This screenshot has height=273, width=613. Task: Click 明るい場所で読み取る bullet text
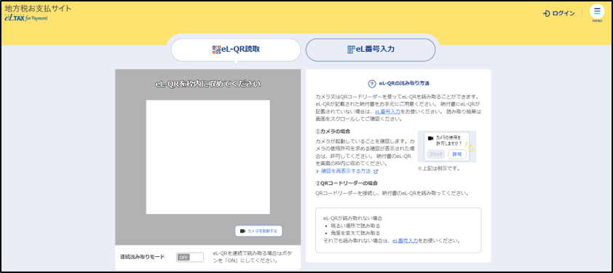355,226
